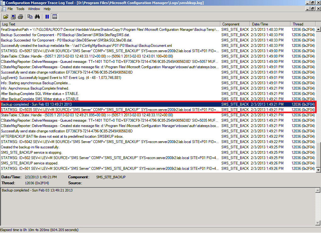Select the 'LogEvent(): Successfully logged Event' line
This screenshot has width=321, height=233.
[x=158, y=78]
